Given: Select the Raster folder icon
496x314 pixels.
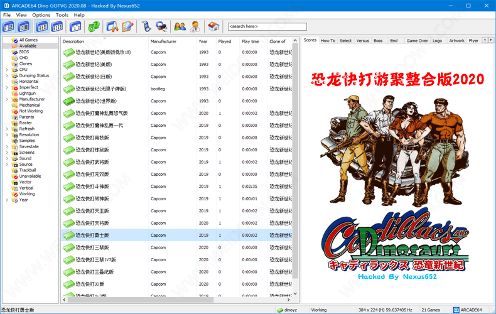Looking at the screenshot, I should click(14, 123).
